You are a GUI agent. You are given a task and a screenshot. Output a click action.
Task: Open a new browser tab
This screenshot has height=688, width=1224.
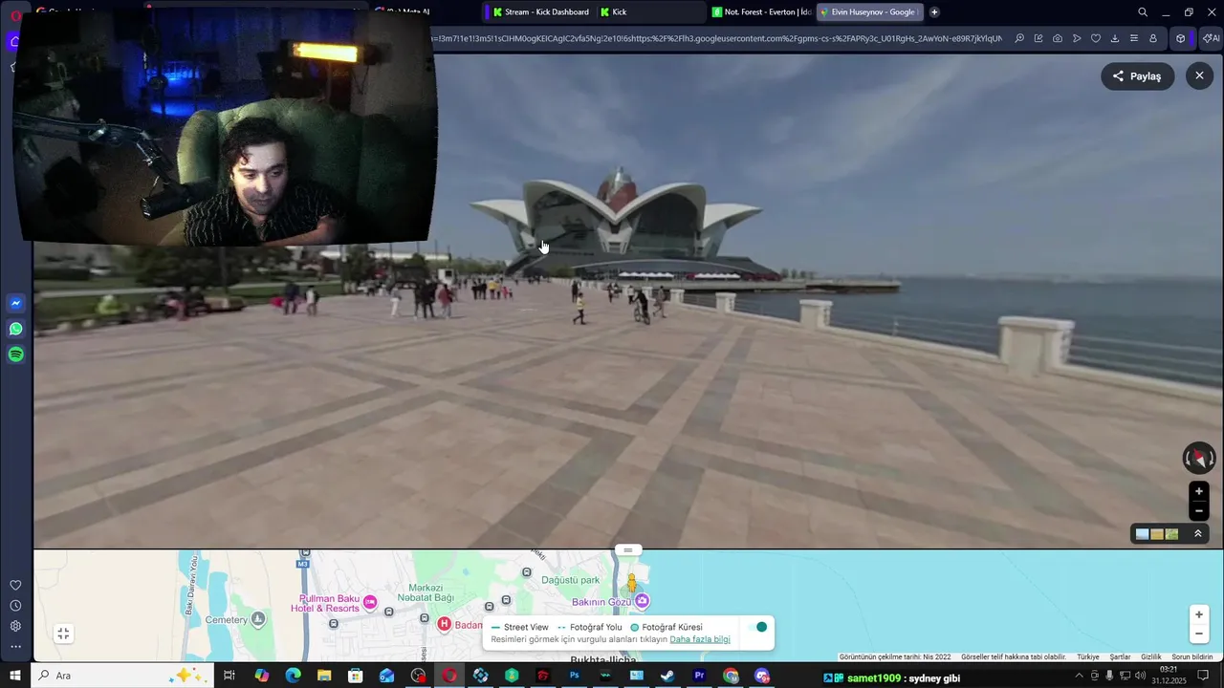(934, 12)
